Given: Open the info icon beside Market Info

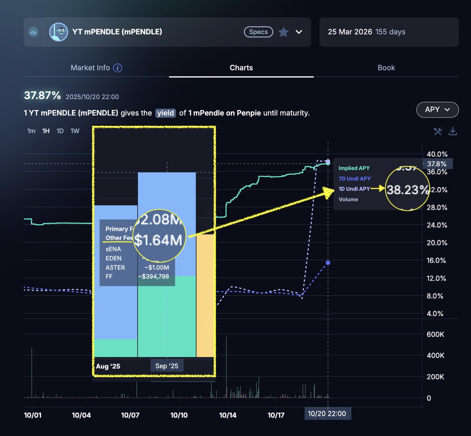Looking at the screenshot, I should 117,68.
